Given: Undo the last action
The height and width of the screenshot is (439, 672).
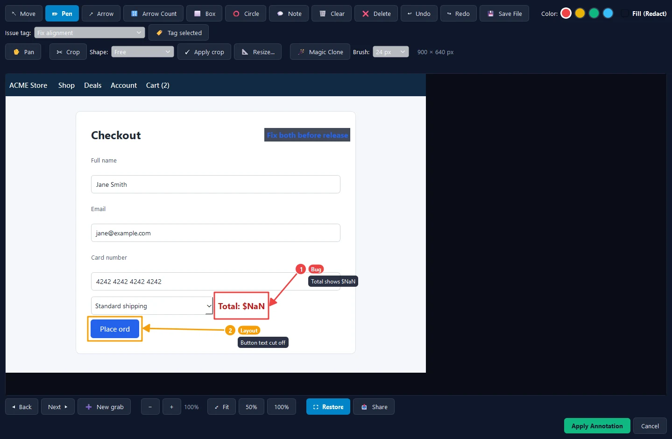Looking at the screenshot, I should click(x=419, y=14).
